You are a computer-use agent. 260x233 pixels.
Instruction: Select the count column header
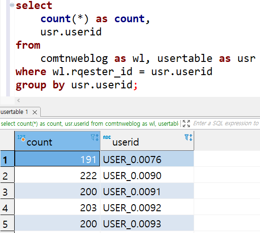[x=57, y=141]
